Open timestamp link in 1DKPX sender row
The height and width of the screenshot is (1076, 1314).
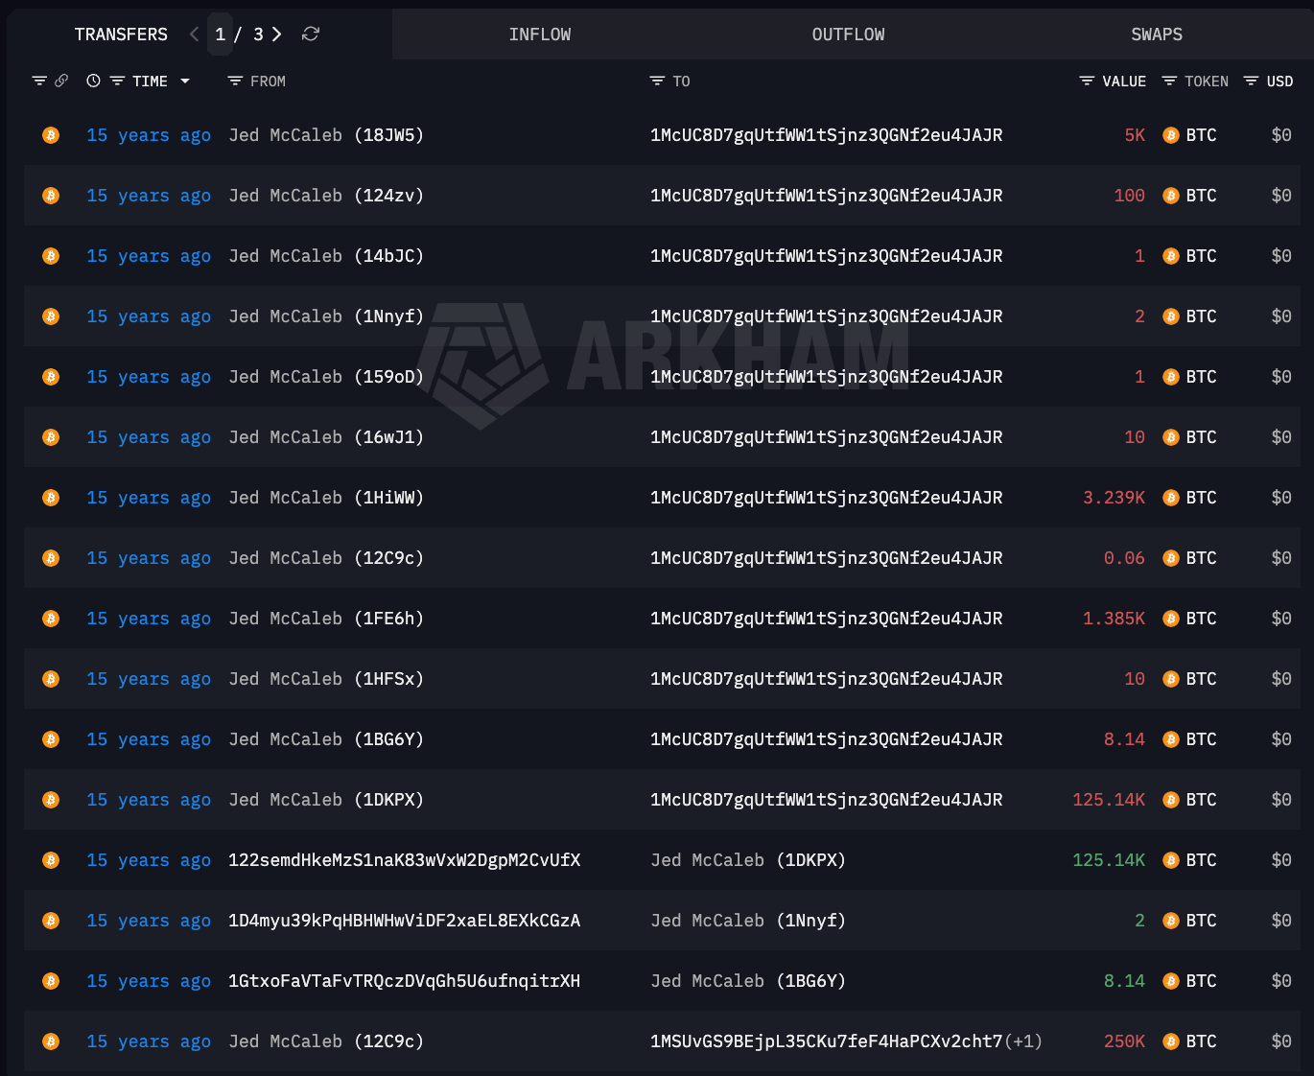[149, 800]
